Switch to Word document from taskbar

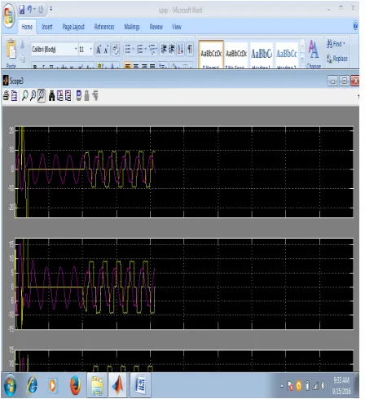coord(140,385)
